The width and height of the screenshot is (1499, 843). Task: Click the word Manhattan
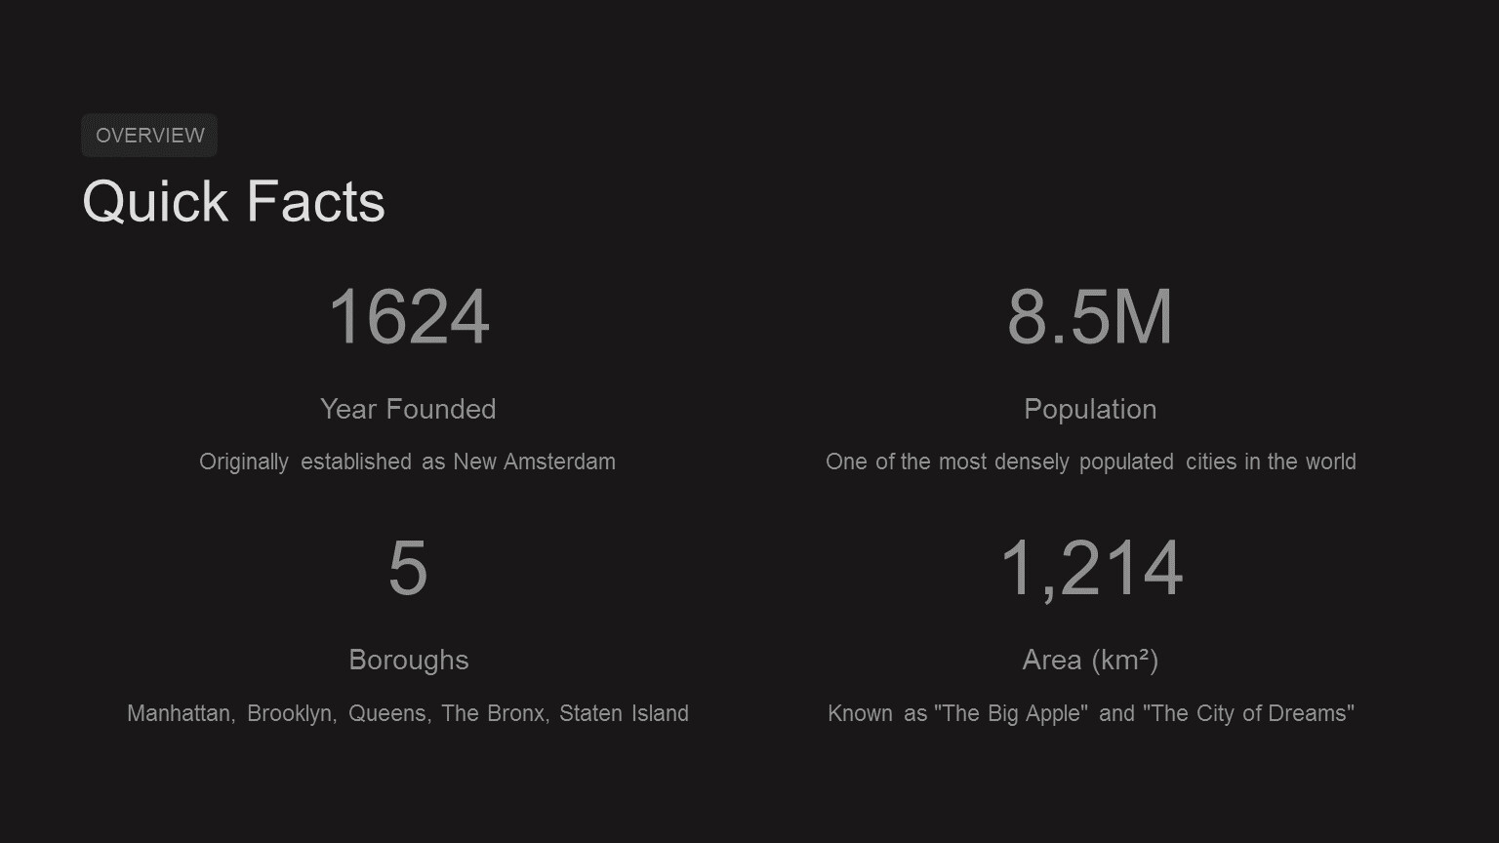(180, 713)
